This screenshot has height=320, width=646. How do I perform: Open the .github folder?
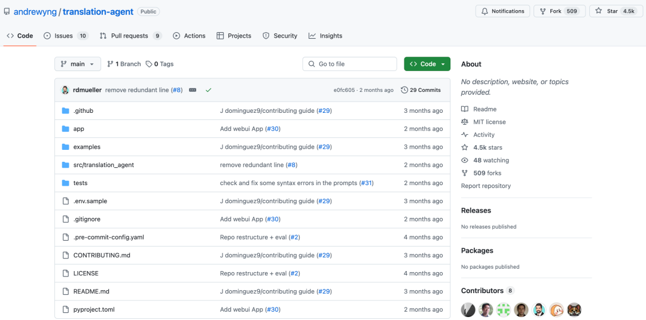tap(83, 110)
